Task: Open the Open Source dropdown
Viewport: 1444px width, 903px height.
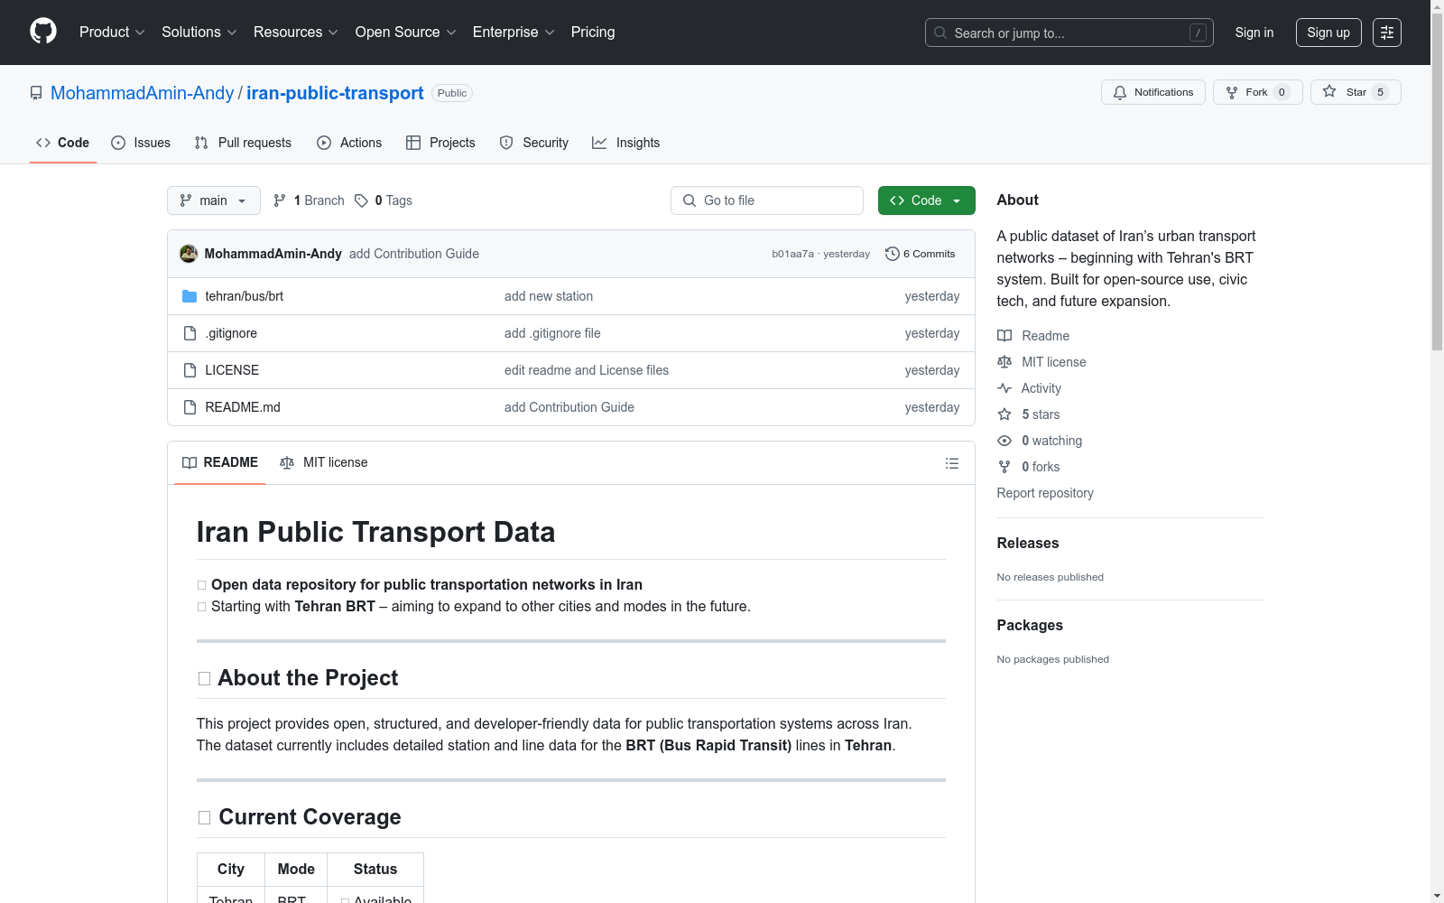Action: click(406, 33)
